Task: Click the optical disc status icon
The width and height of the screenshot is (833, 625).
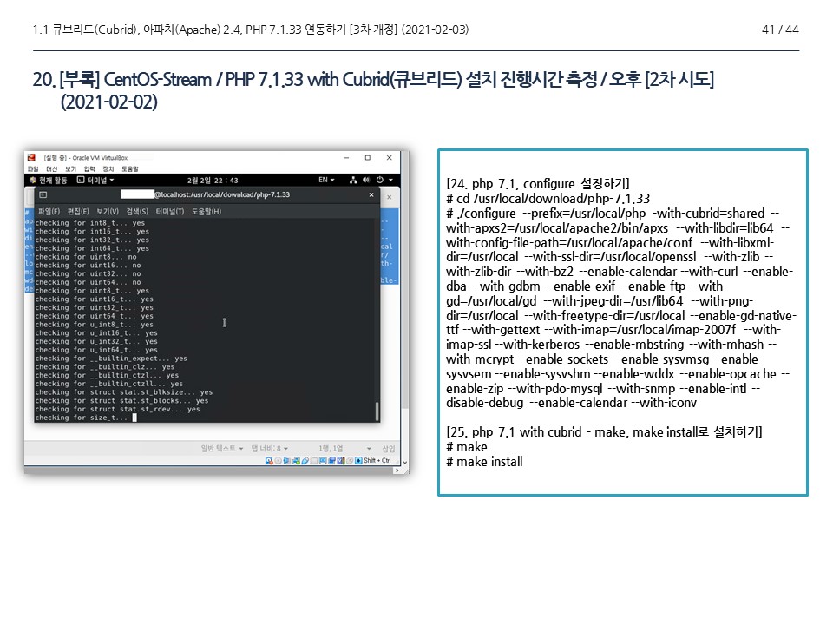Action: click(278, 461)
